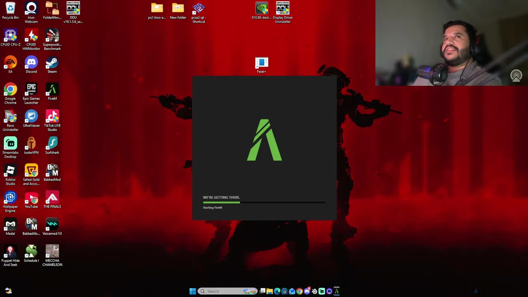Open Microsoft Store from the taskbar
This screenshot has width=528, height=297.
pyautogui.click(x=284, y=291)
